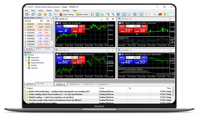Open the chart templates icon
Viewport: 201px width, 118px height.
click(135, 14)
